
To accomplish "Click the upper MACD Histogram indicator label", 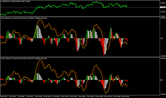I will coord(24,18).
